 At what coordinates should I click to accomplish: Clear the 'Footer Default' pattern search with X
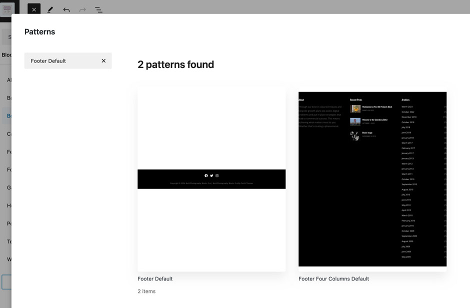[x=103, y=61]
